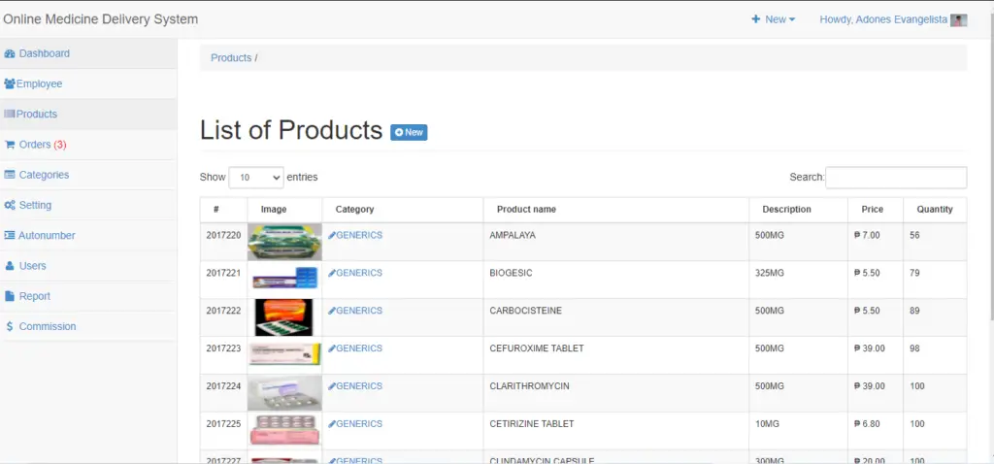The image size is (994, 464).
Task: Click the Setting gears icon in sidebar
Action: coord(10,206)
